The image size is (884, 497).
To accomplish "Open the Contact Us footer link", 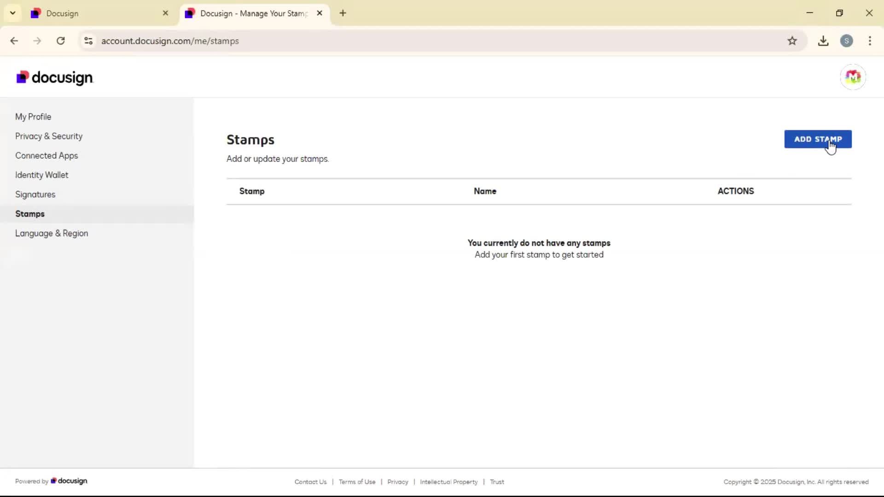I will click(x=311, y=482).
